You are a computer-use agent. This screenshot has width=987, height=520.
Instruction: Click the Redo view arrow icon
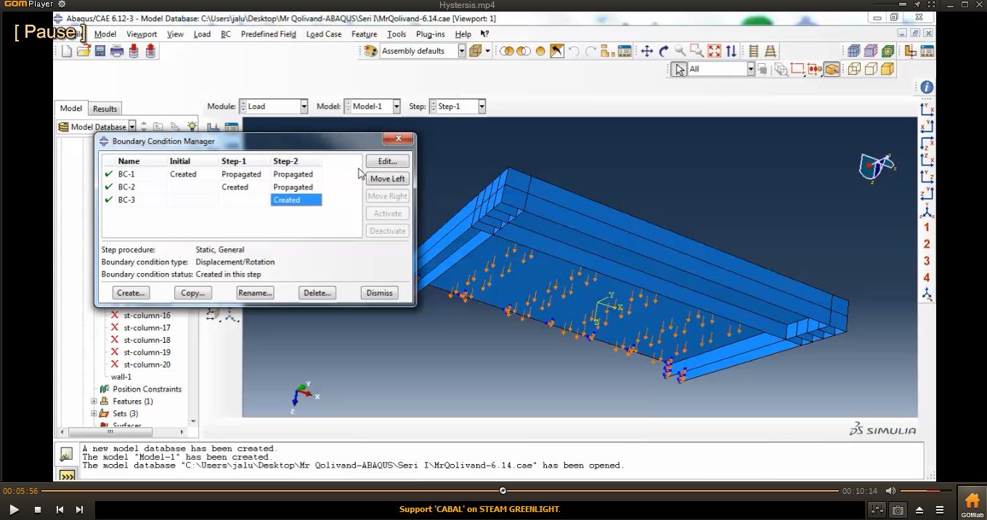[x=590, y=51]
